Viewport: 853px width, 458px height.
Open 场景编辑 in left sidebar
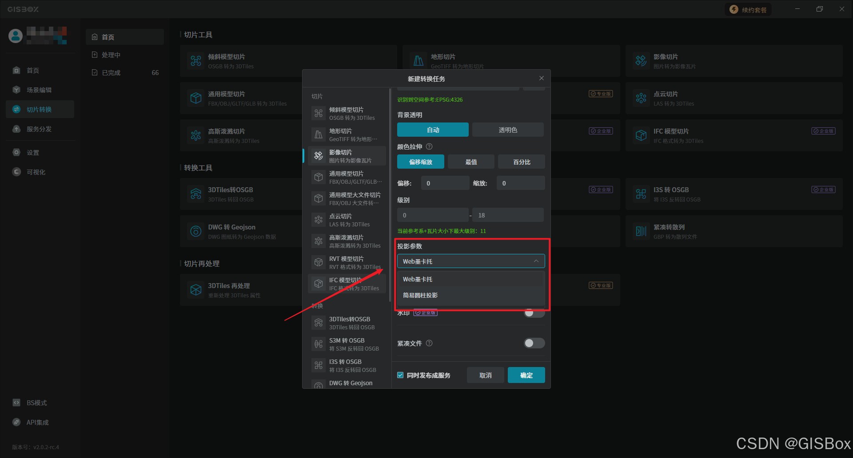point(40,90)
